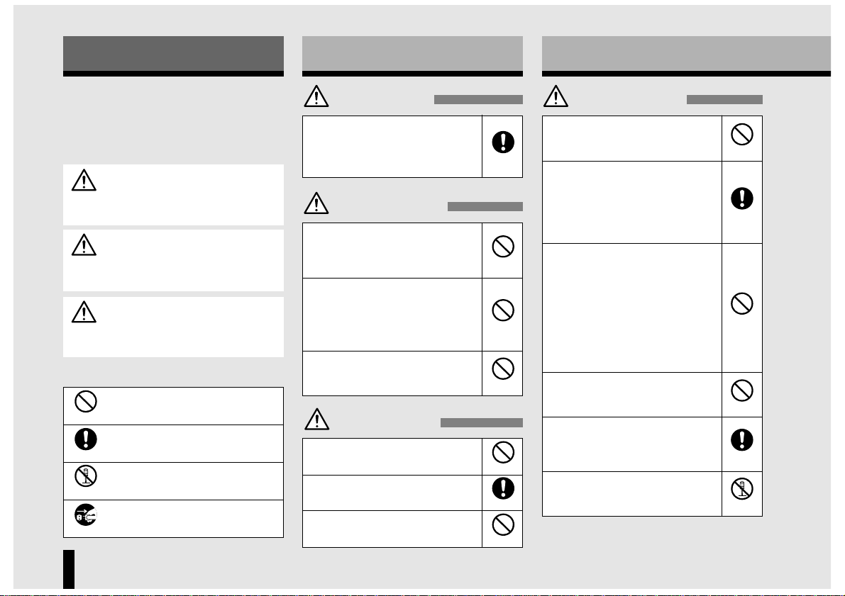Select the prohibition circle icon in the left legend table
The height and width of the screenshot is (596, 845).
(x=86, y=401)
